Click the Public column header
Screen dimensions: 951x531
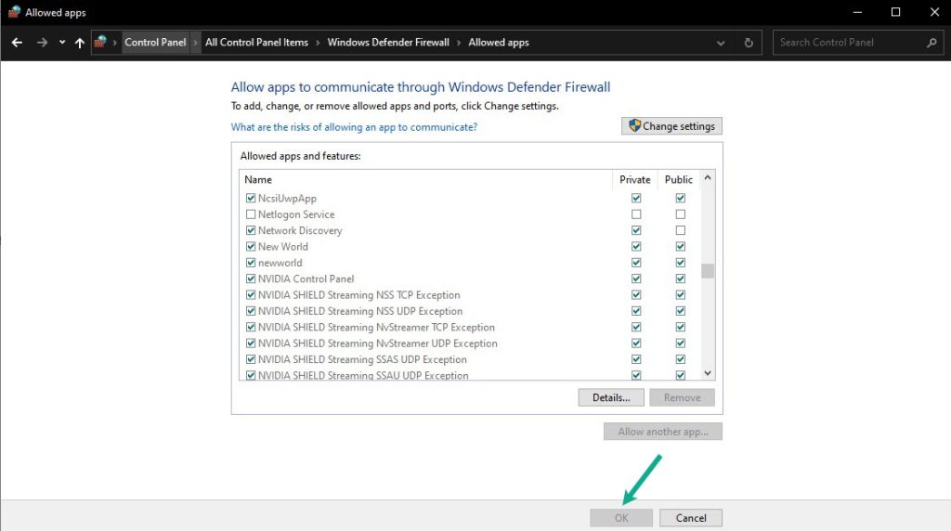click(679, 179)
